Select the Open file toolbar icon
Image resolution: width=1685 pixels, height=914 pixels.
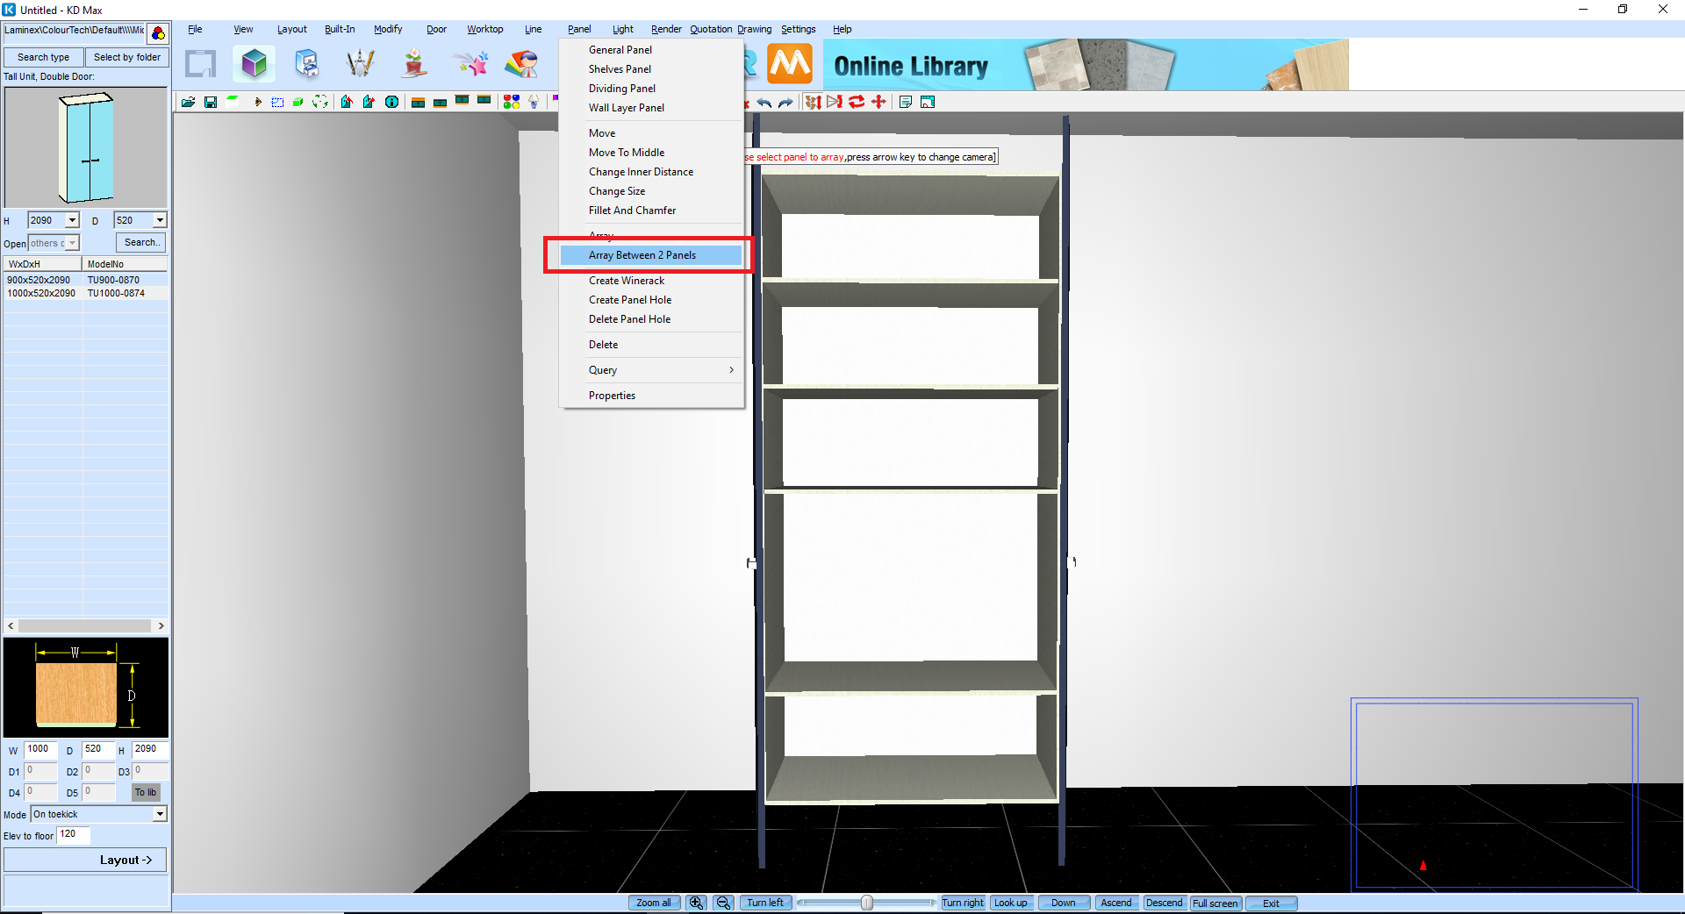point(188,102)
